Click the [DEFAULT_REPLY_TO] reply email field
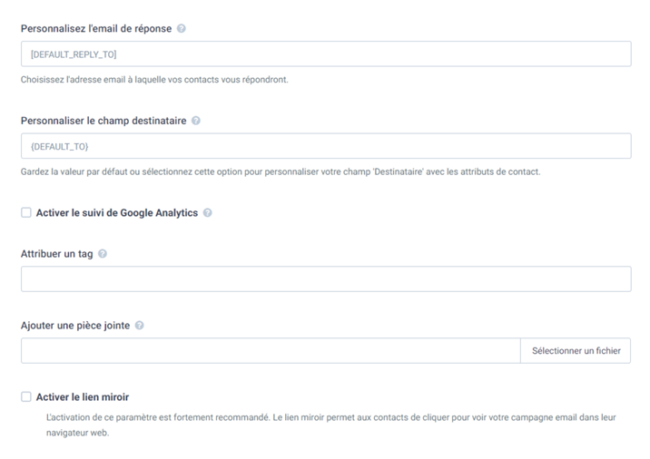Viewport: 650px width, 459px height. 325,54
